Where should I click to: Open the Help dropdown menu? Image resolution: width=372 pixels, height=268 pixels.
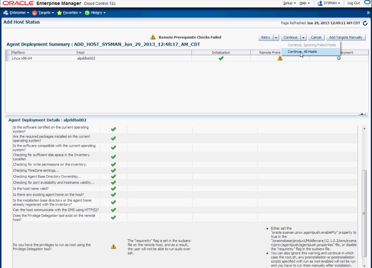[305, 3]
